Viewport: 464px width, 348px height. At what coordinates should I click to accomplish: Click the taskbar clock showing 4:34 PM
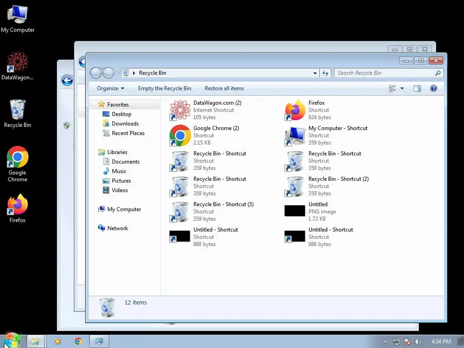pos(441,342)
